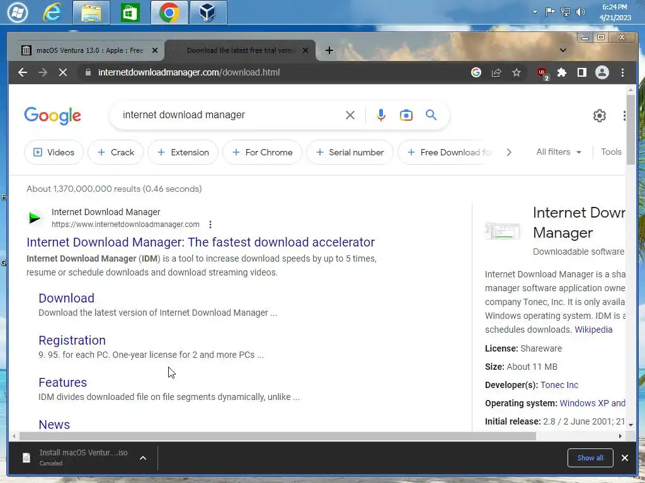
Task: Open Internet Download Manager fastest accelerator result
Action: [201, 242]
